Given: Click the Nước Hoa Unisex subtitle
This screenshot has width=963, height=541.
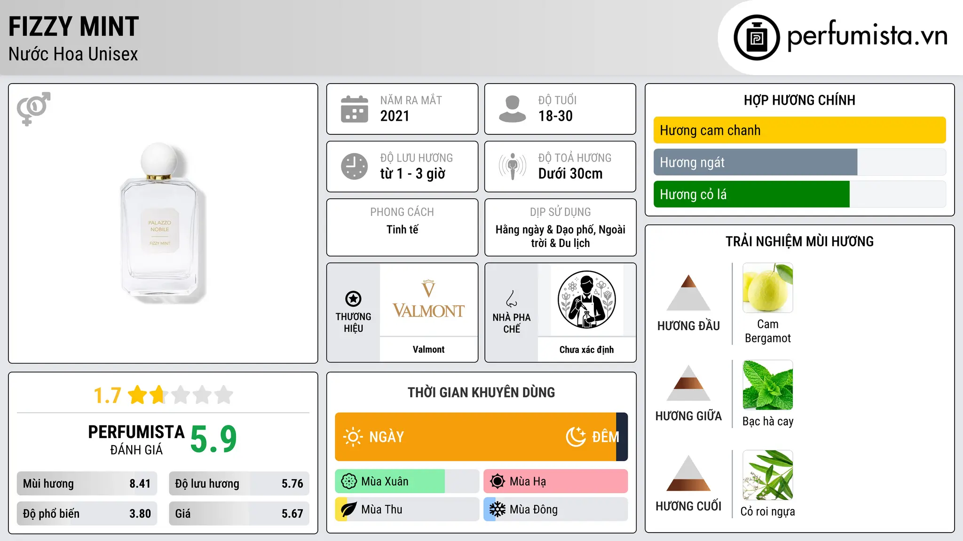Looking at the screenshot, I should 73,54.
